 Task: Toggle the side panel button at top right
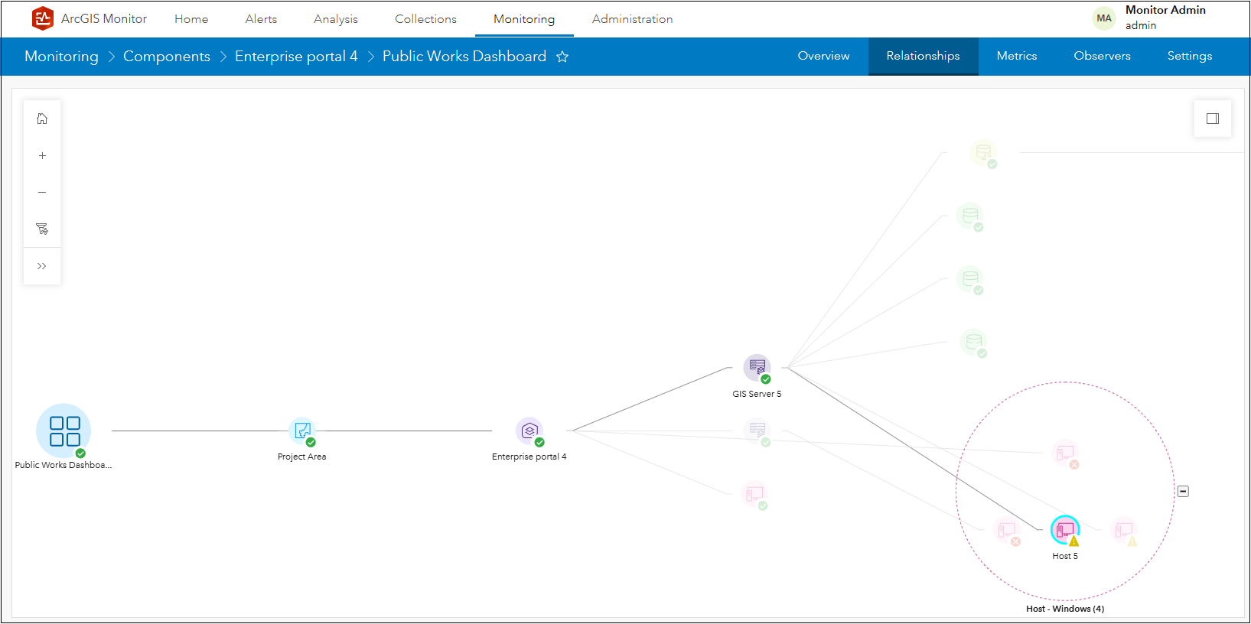[1213, 119]
